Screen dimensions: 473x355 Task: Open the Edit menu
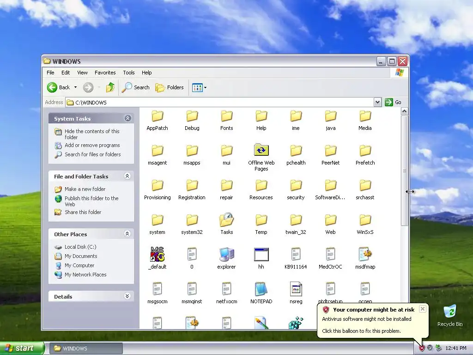click(66, 73)
